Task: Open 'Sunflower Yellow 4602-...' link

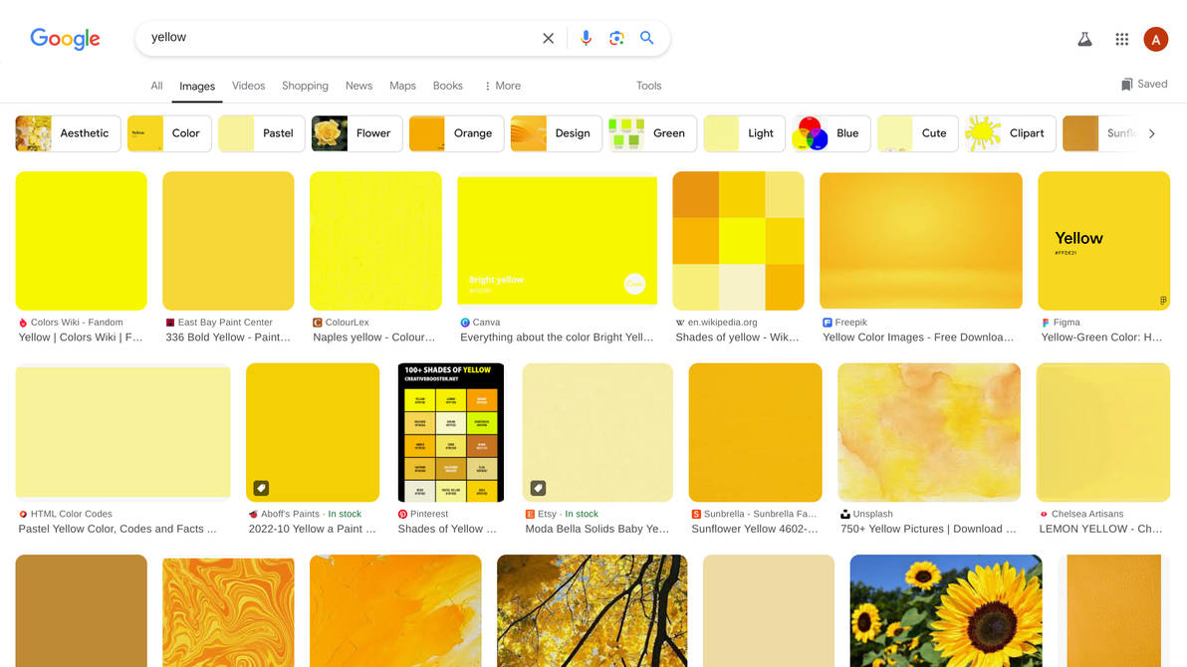Action: tap(755, 530)
